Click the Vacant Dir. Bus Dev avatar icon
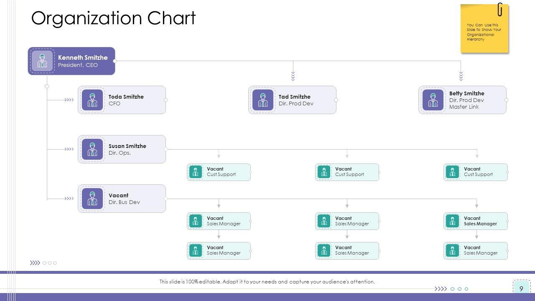Screen dimensions: 535x301 click(x=92, y=199)
